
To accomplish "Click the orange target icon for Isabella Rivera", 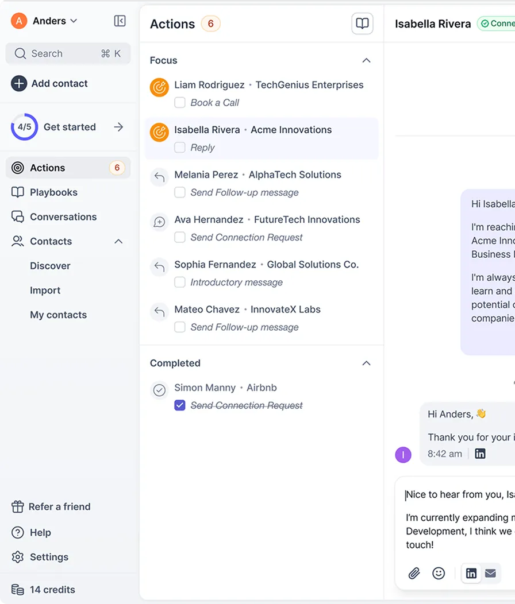I will click(159, 133).
